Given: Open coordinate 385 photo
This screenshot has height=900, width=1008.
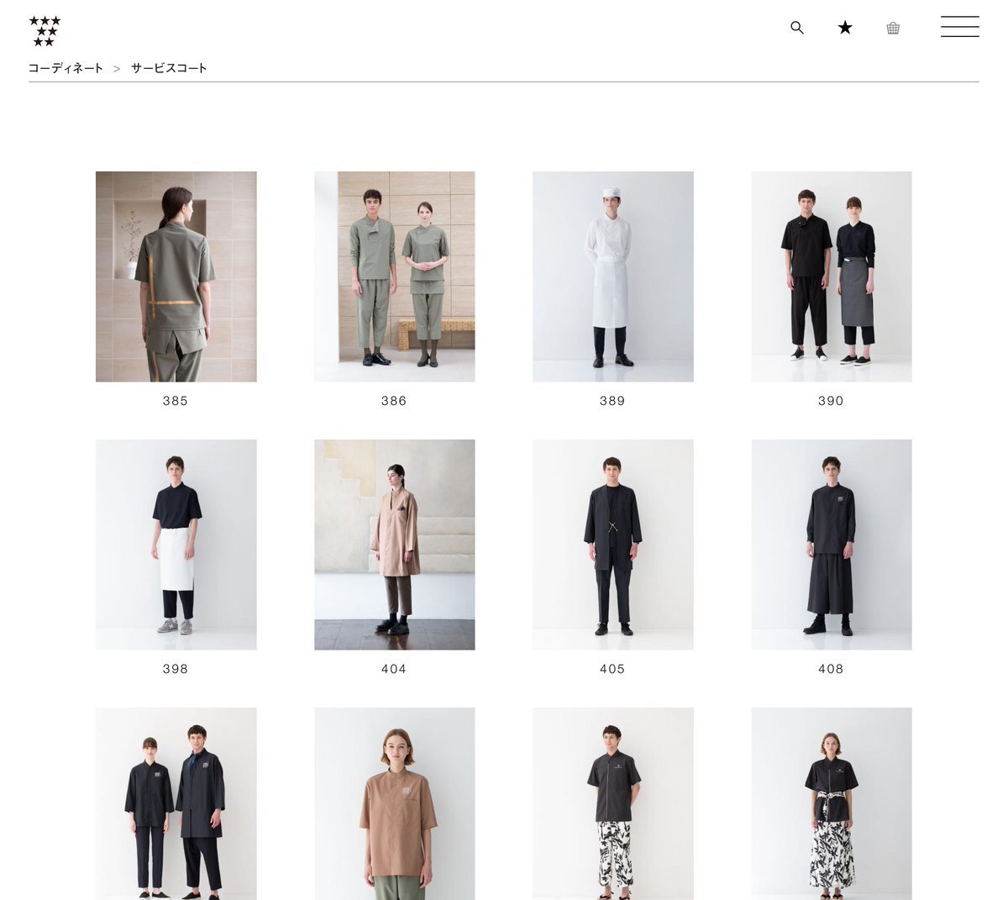Looking at the screenshot, I should 176,276.
